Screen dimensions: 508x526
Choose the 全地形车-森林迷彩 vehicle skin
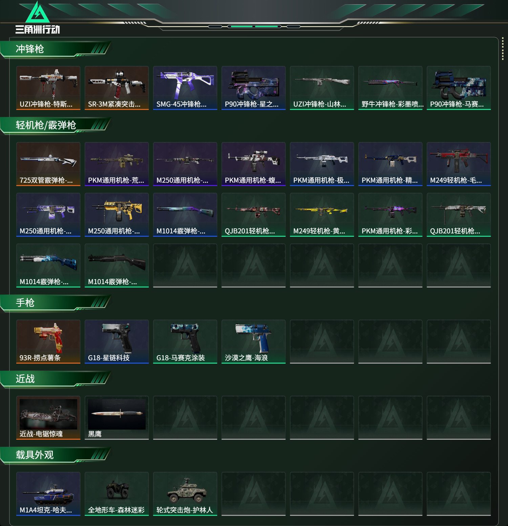117,494
